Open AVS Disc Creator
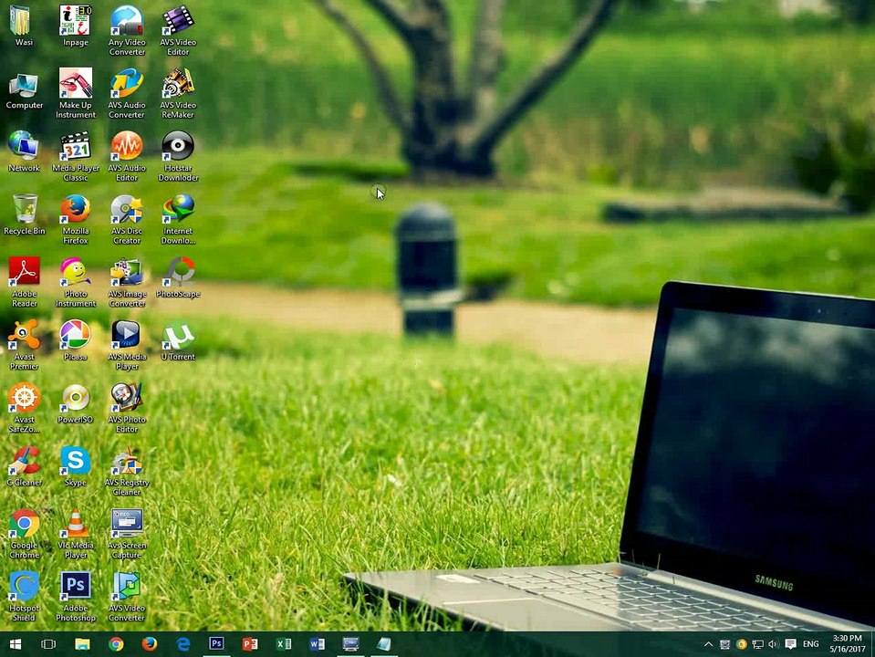This screenshot has height=657, width=875. 127,220
